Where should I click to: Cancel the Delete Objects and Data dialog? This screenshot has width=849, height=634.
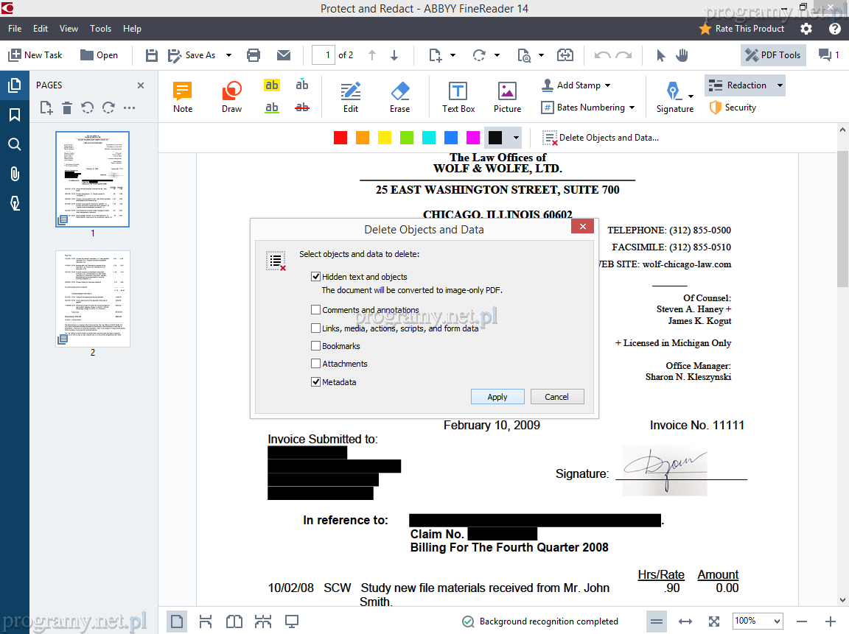tap(556, 397)
